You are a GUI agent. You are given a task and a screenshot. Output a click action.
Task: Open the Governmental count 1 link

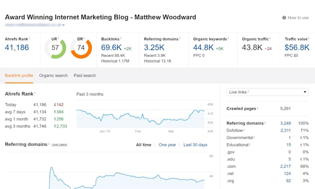tap(290, 138)
